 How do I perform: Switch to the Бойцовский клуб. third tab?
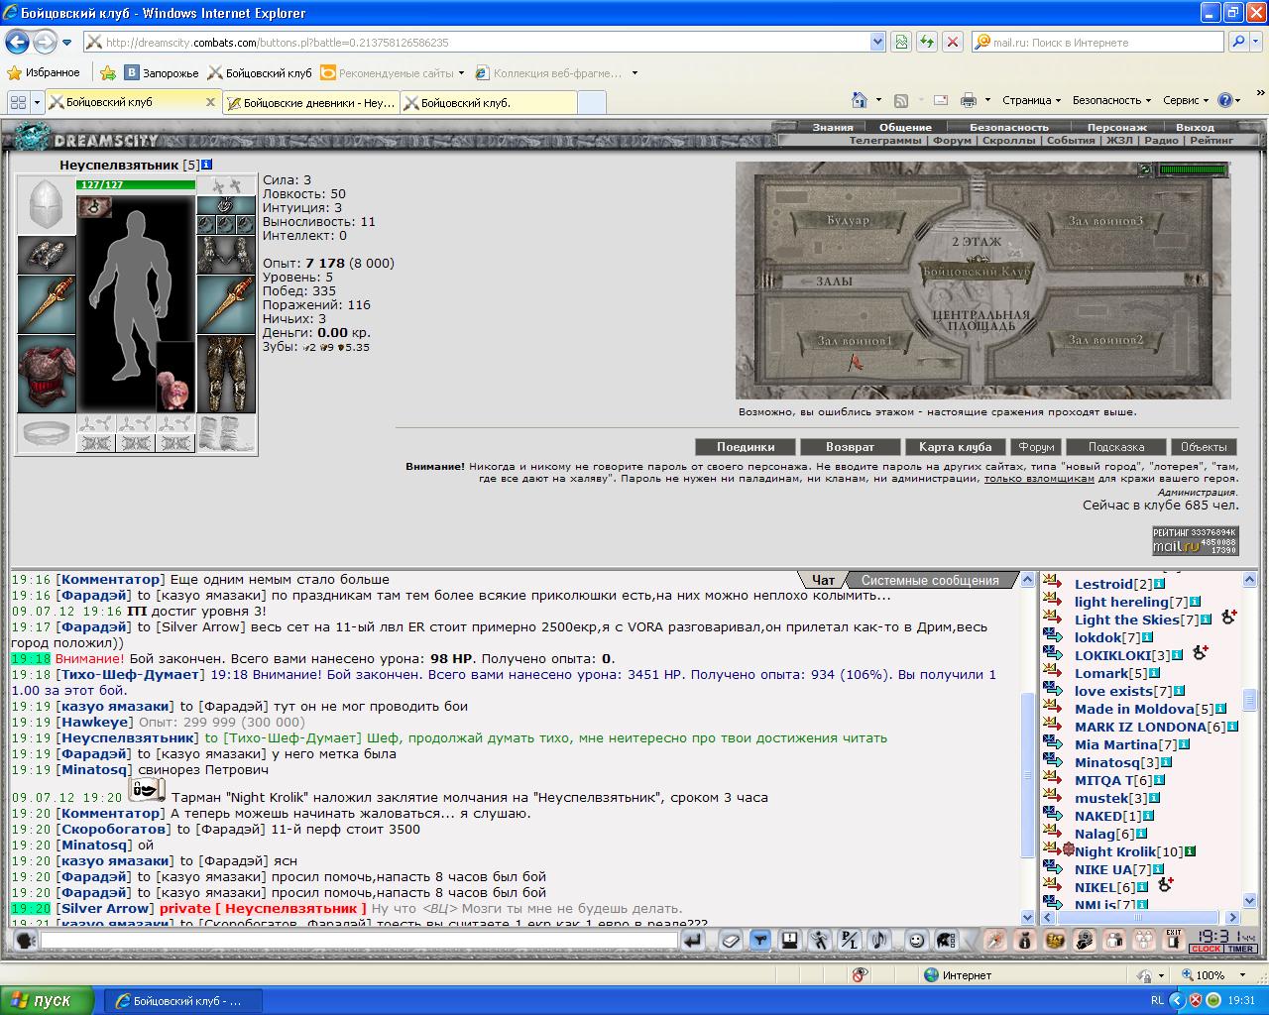pos(489,102)
